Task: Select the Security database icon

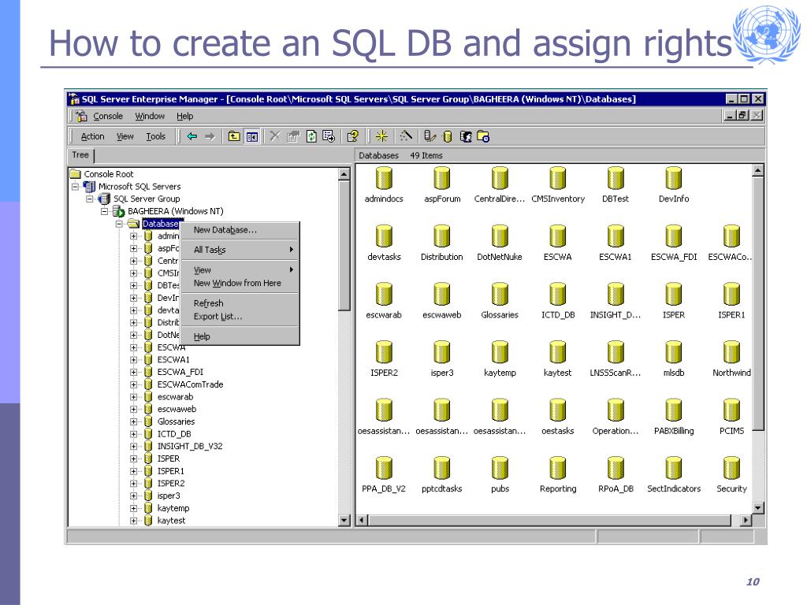Action: (x=731, y=468)
